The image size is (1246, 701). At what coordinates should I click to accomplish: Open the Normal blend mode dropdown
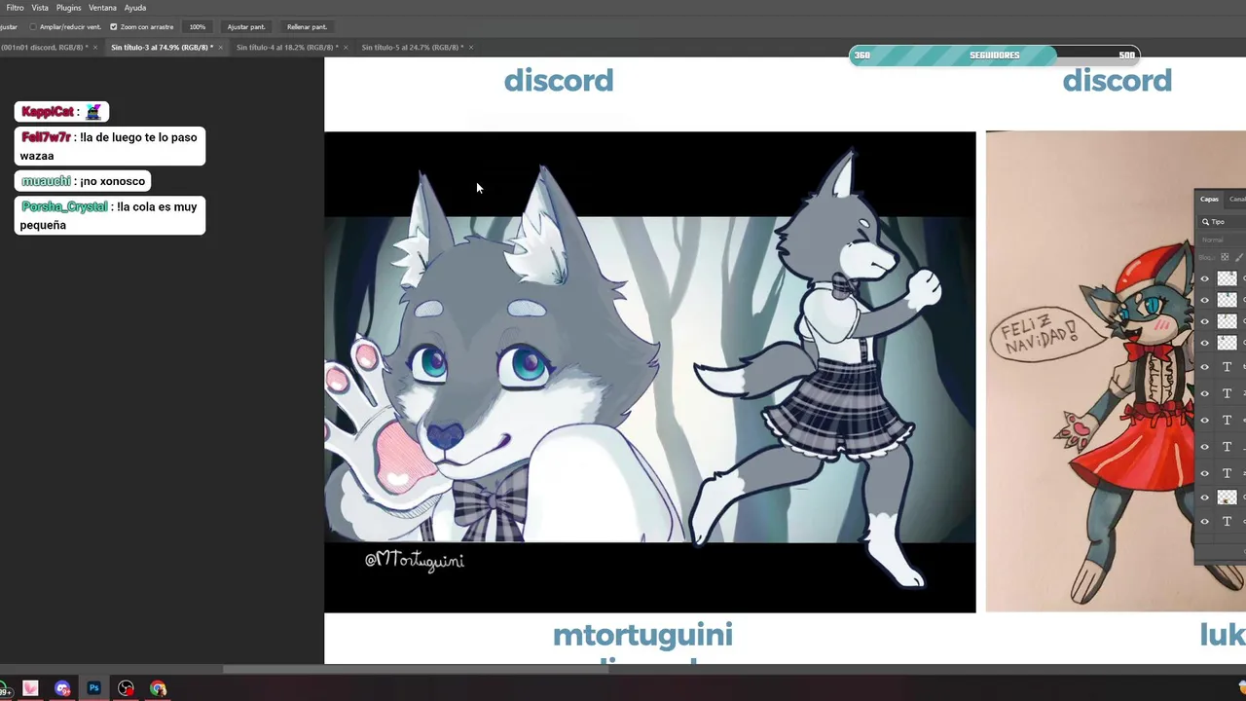(x=1223, y=240)
